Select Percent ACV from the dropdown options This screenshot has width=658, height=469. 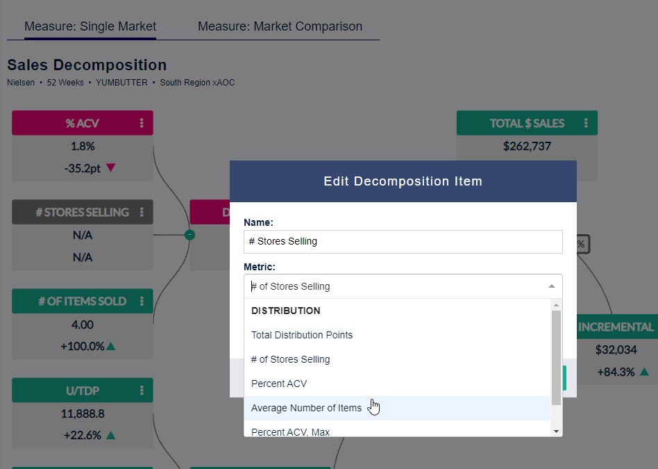coord(279,384)
